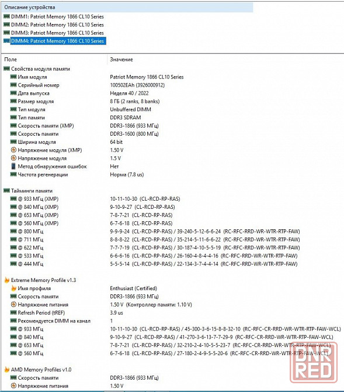The height and width of the screenshot is (392, 344).
Task: Click the flame icon next to Имя профиля
Action: (x=13, y=288)
